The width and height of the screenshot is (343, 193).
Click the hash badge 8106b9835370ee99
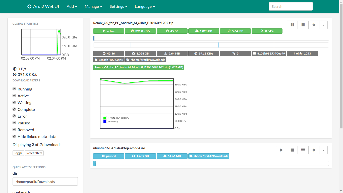pos(269,54)
